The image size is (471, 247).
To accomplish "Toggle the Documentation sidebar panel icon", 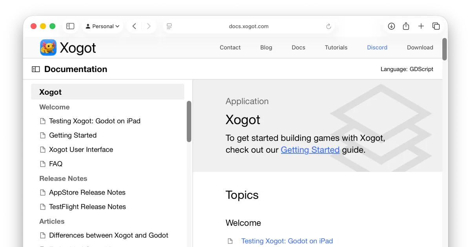I will click(x=36, y=69).
